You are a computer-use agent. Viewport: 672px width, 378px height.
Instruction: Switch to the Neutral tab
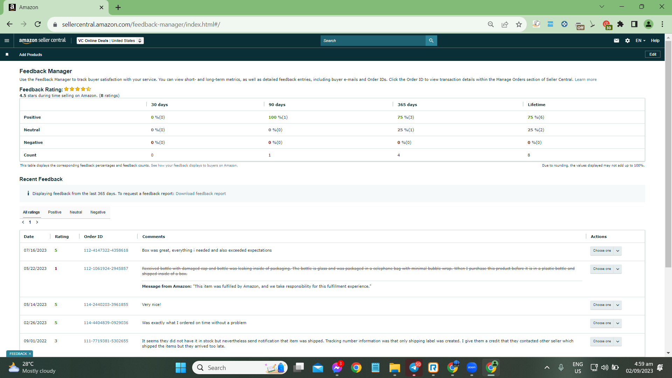[76, 212]
